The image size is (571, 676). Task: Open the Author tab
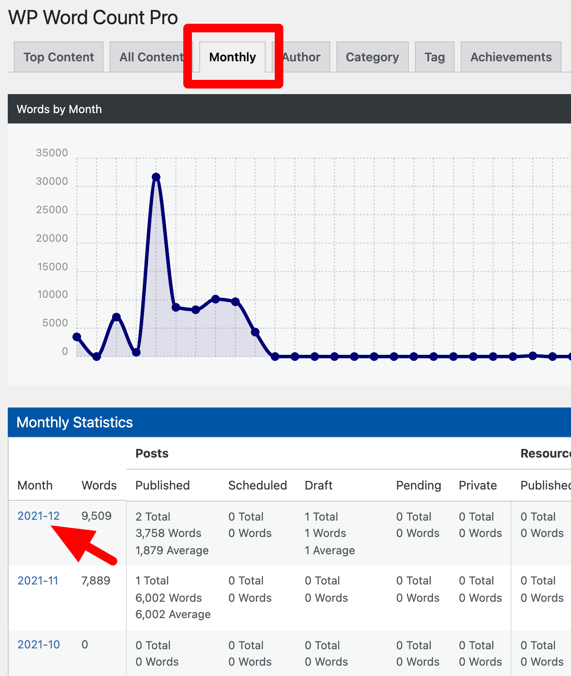(302, 57)
